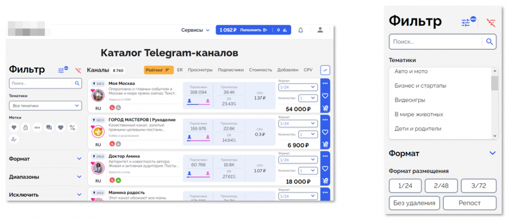The width and height of the screenshot is (511, 220).
Task: Select Видеоигры in the topics list
Action: point(410,100)
